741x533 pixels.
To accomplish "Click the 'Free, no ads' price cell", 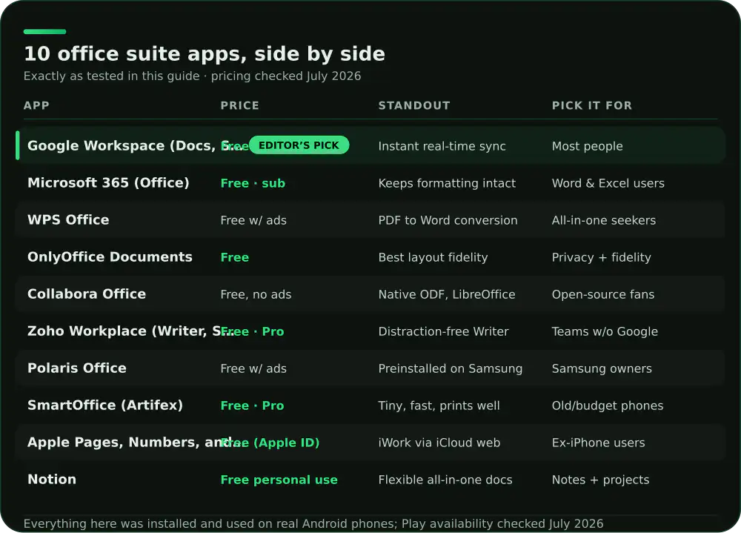I will tap(256, 294).
